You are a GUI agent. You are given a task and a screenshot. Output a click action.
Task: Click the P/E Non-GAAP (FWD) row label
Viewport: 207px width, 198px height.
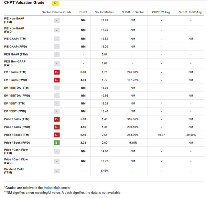[x=14, y=30]
